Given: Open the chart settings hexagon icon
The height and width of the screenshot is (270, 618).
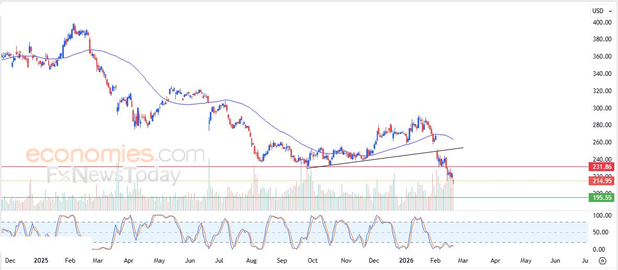Looking at the screenshot, I should coord(602,260).
